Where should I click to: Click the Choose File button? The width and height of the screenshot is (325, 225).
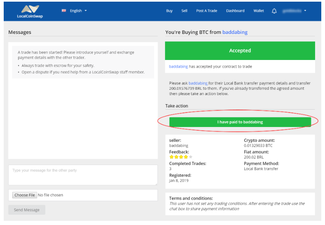[x=25, y=195]
